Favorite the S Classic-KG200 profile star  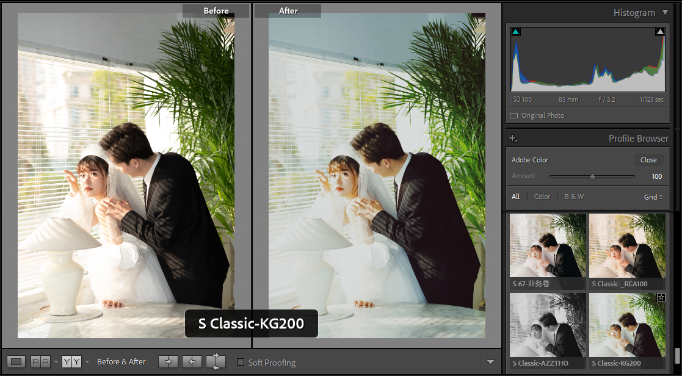point(661,297)
